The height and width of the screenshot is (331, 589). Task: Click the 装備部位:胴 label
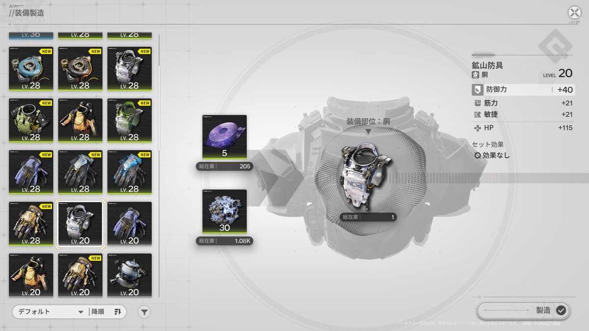(368, 122)
